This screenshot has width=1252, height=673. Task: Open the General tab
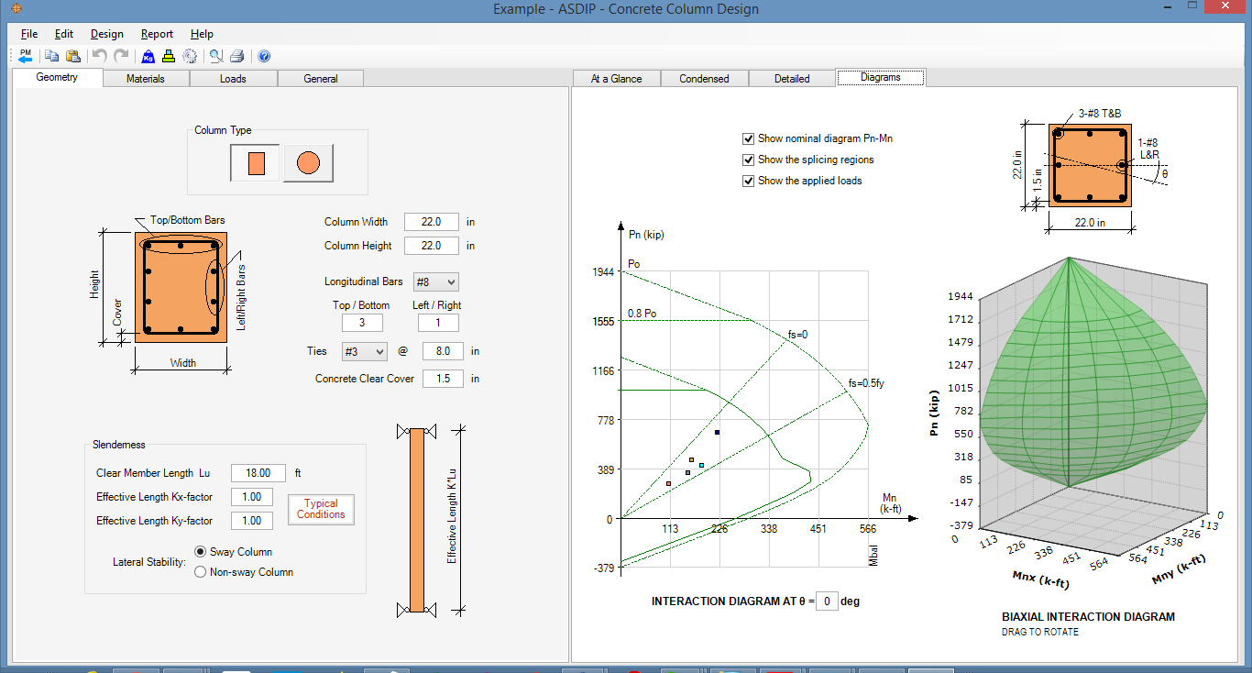click(321, 78)
